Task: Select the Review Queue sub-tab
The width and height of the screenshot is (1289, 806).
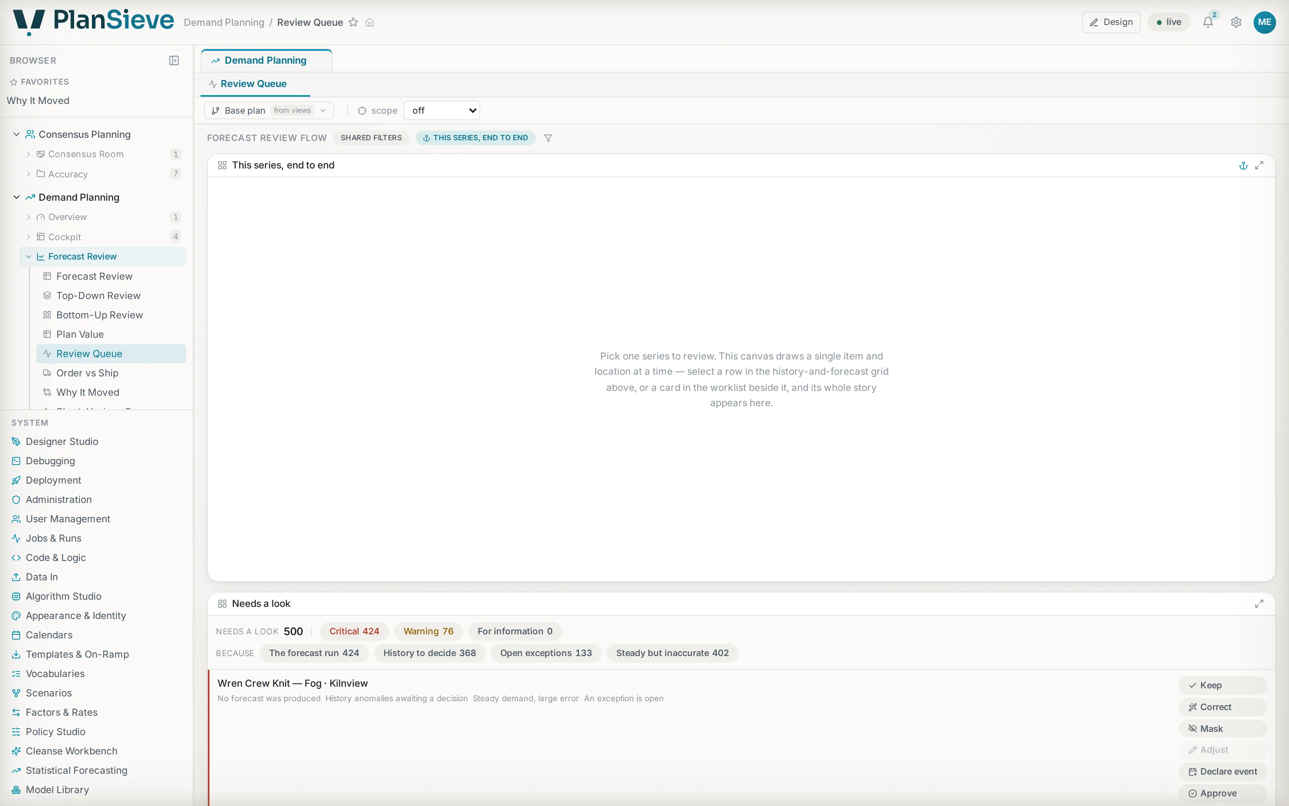Action: click(254, 84)
